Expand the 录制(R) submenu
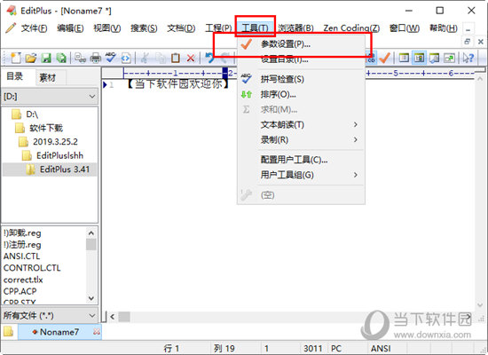This screenshot has width=488, height=355. (x=302, y=140)
